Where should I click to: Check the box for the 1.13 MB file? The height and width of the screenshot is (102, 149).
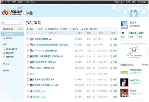click(28, 45)
